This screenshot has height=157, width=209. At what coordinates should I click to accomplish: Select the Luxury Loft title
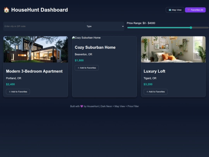click(154, 71)
